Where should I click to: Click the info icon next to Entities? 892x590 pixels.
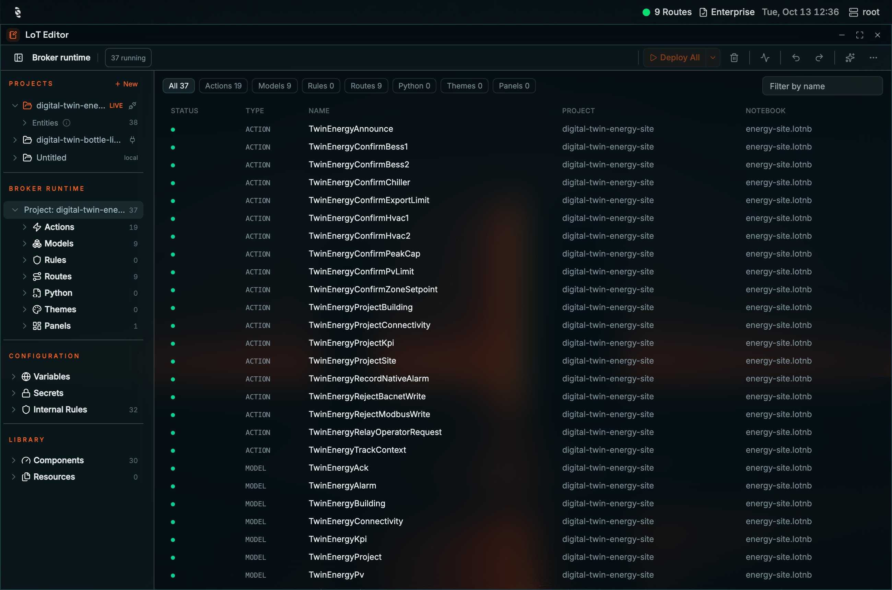pyautogui.click(x=67, y=123)
